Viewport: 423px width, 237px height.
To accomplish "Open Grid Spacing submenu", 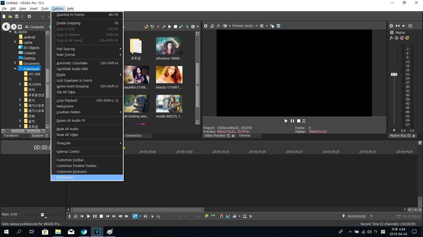I will (87, 49).
